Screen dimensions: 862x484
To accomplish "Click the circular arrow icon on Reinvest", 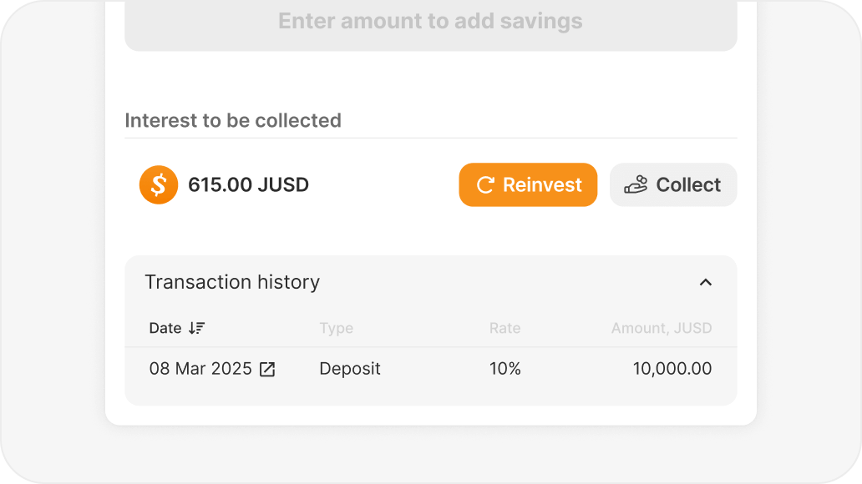I will point(485,185).
